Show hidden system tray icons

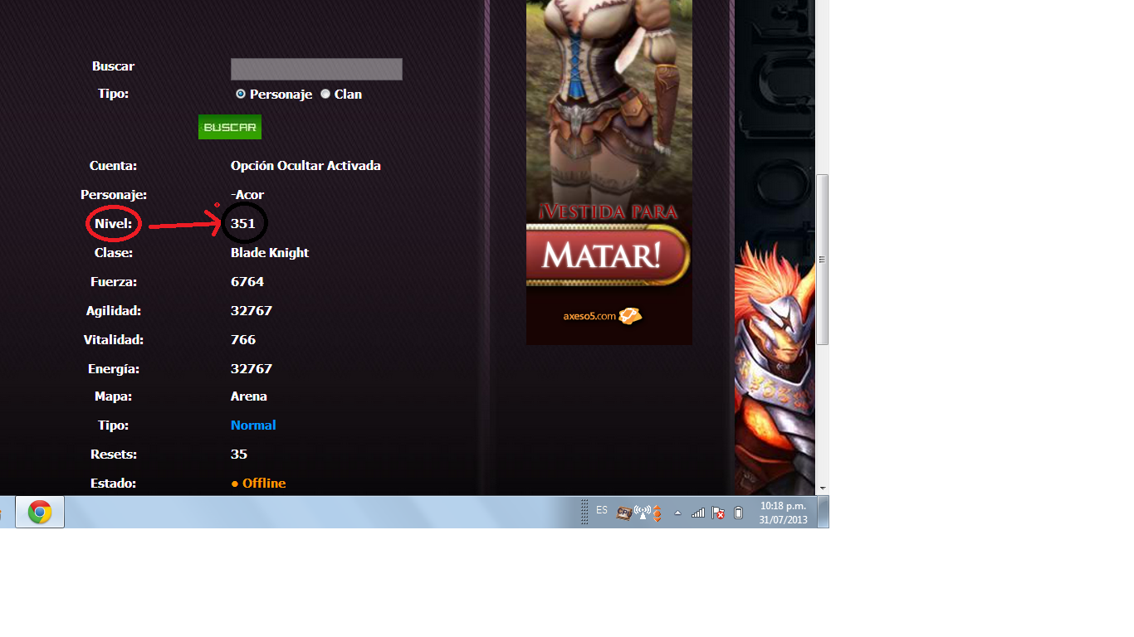(x=677, y=513)
